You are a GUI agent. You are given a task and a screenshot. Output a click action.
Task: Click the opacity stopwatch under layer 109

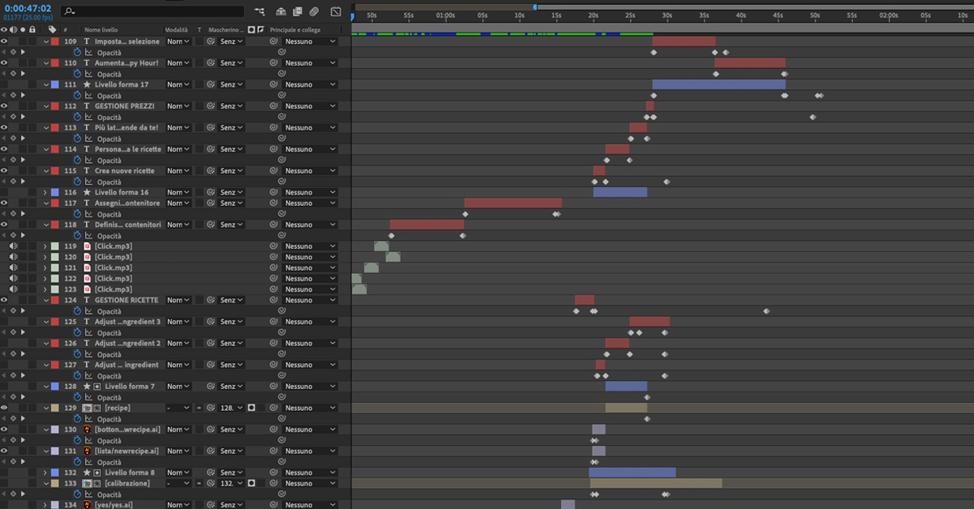[78, 52]
